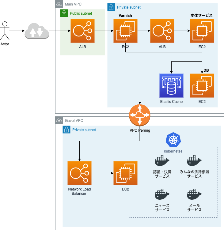Image resolution: width=224 pixels, height=230 pixels.
Task: Select the docker icon for みんなの法律相談サービス
Action: click(x=194, y=160)
